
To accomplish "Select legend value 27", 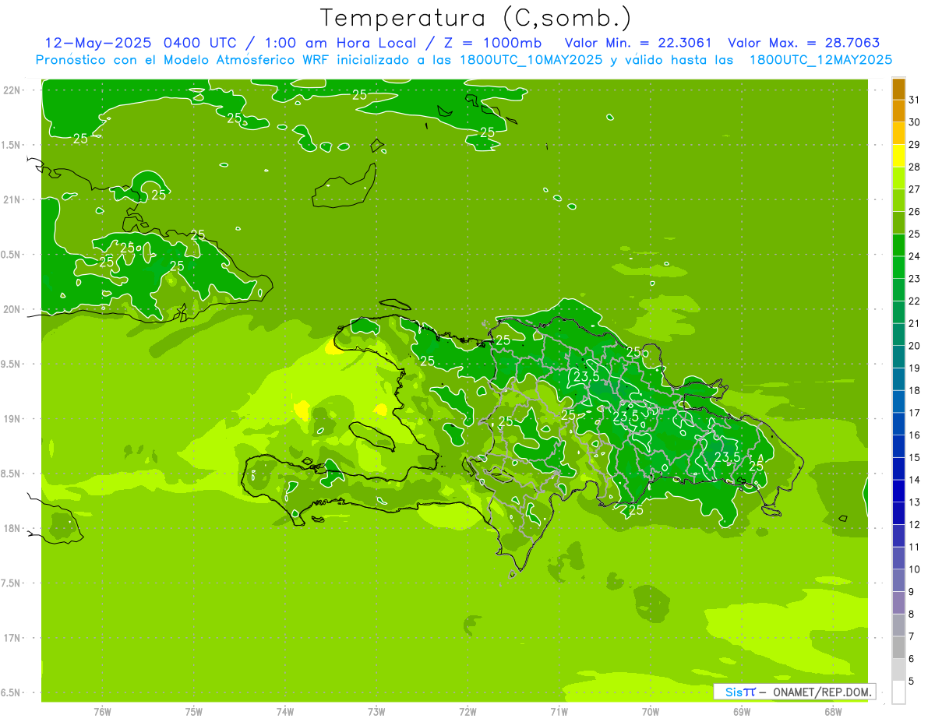I will (x=915, y=189).
